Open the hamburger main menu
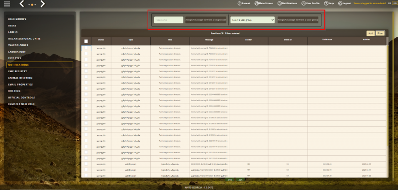Image resolution: width=398 pixels, height=190 pixels. pos(7,4)
